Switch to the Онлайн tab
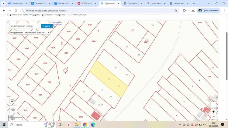 point(133,3)
